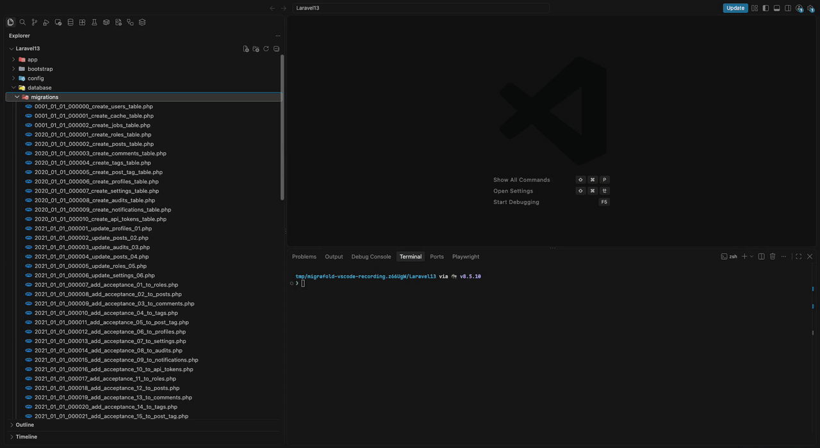Open 2021_01_01_000001_update_profiles_01.php

pyautogui.click(x=93, y=228)
